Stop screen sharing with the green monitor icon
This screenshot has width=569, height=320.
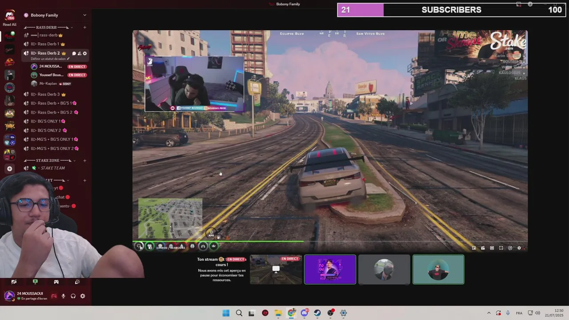(x=35, y=282)
